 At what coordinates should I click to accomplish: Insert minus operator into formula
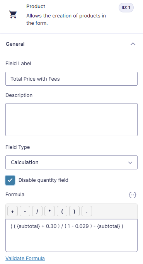click(25, 211)
